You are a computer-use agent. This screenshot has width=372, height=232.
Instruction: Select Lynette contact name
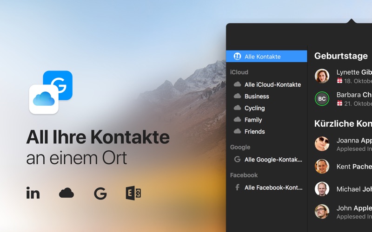tap(354, 72)
